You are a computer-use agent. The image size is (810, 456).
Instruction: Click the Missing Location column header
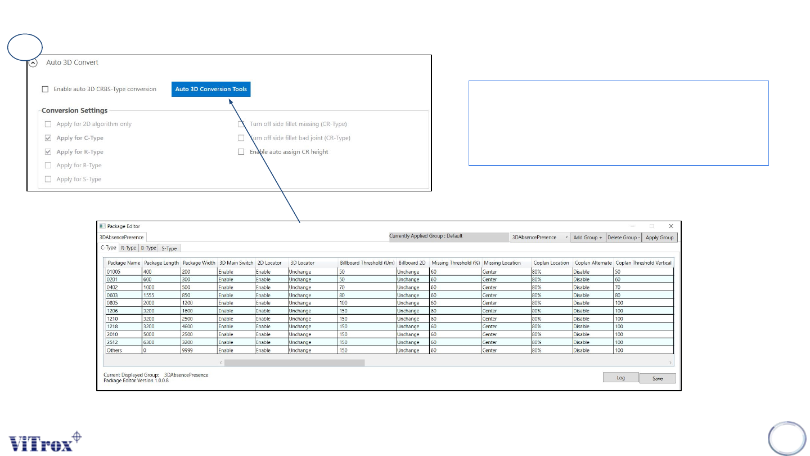[x=507, y=263]
